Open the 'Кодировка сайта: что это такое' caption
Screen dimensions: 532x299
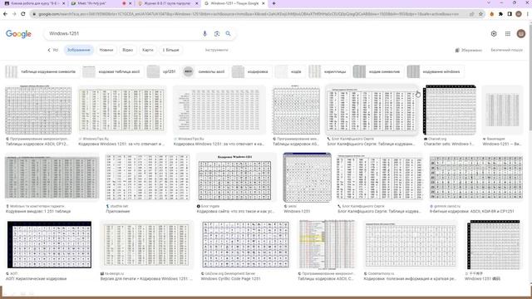tap(235, 211)
